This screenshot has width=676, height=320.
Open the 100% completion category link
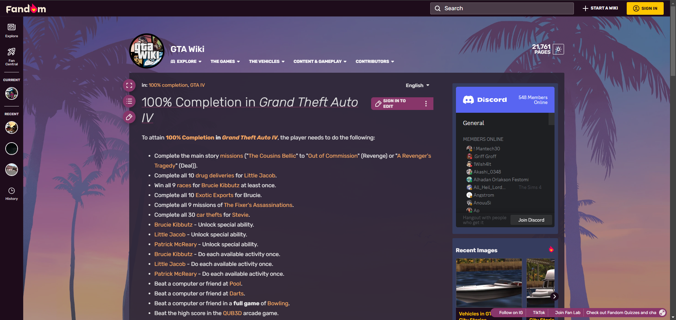click(168, 85)
